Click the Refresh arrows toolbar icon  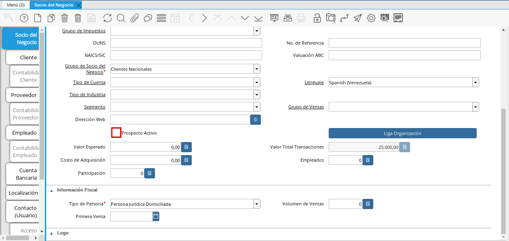click(108, 18)
